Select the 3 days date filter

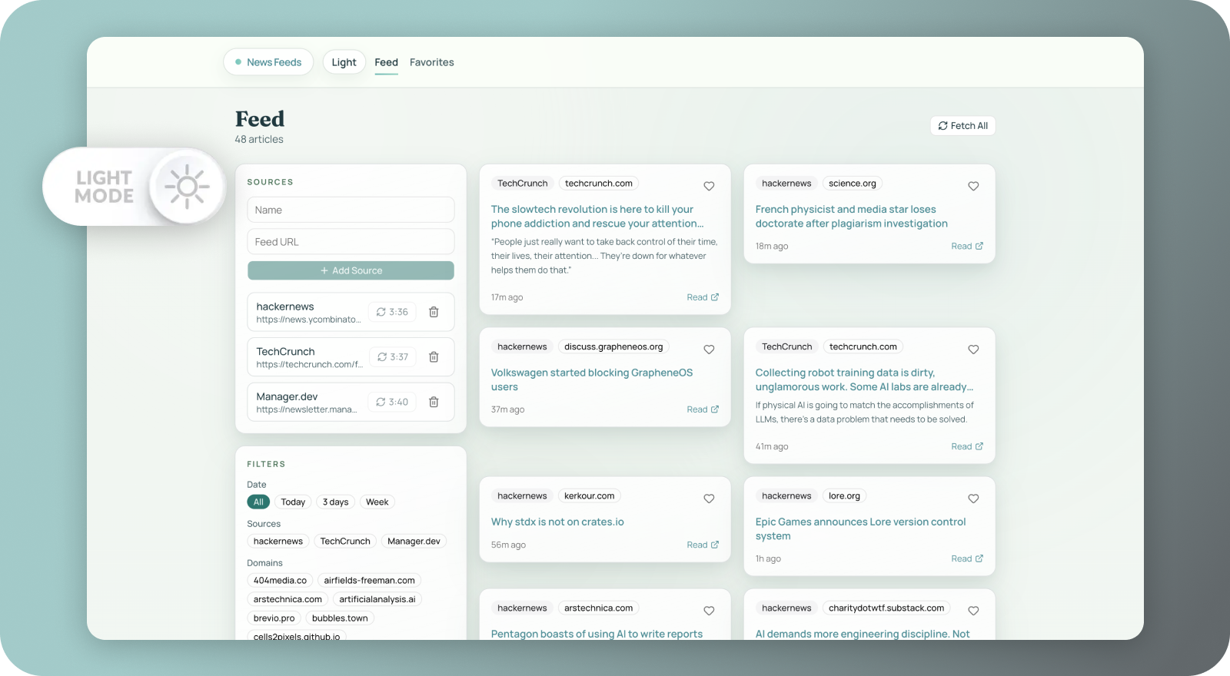pyautogui.click(x=335, y=502)
